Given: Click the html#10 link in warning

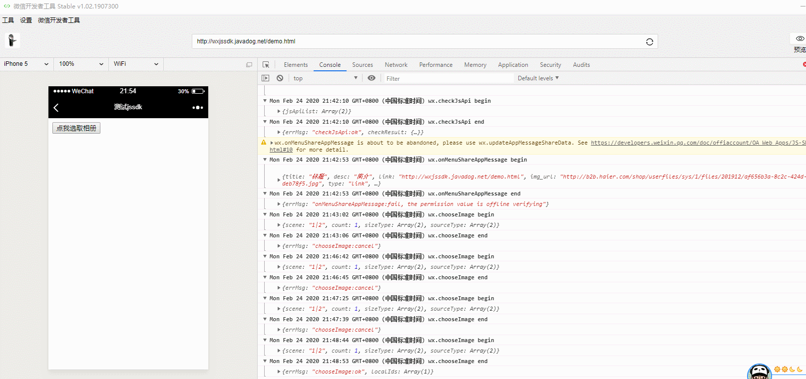Looking at the screenshot, I should [281, 150].
